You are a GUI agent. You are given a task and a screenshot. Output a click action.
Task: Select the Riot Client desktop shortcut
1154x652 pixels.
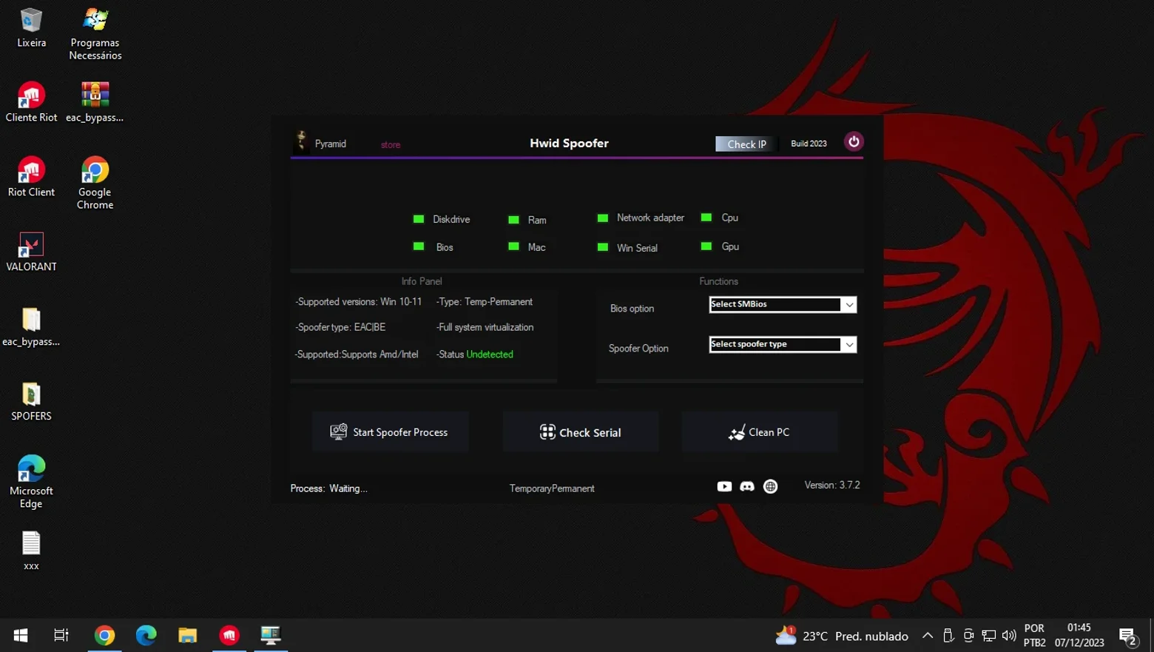point(31,177)
